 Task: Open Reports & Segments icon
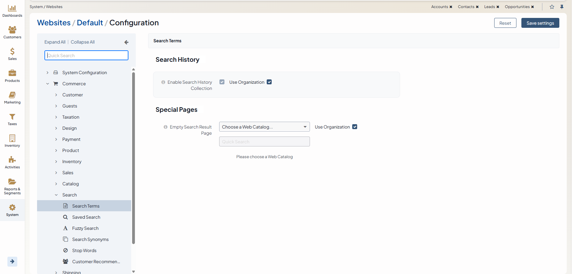[x=12, y=186]
